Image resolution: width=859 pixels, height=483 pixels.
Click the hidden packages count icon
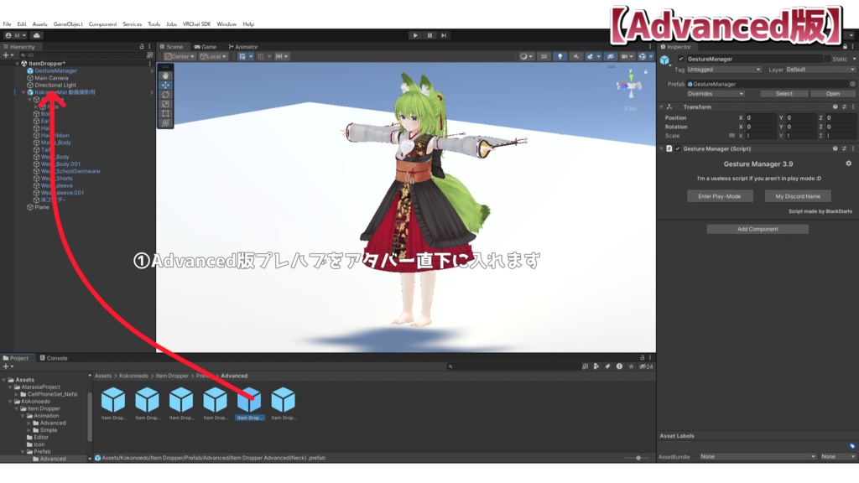coord(647,366)
